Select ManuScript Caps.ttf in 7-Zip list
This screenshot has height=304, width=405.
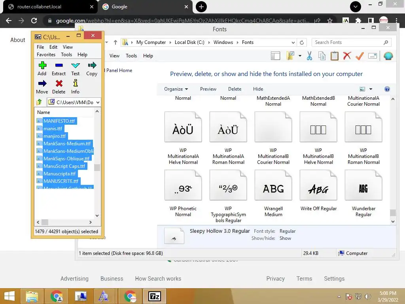pos(64,166)
